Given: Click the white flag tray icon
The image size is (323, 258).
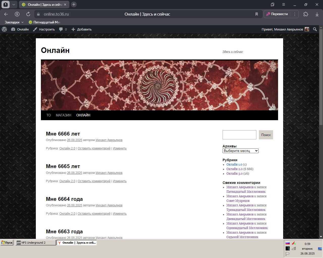Looking at the screenshot, I should pos(288,254).
